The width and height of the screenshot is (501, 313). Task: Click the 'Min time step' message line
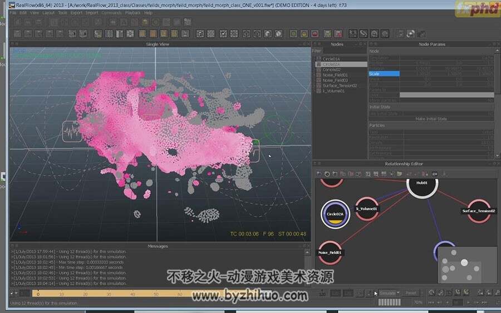click(67, 267)
